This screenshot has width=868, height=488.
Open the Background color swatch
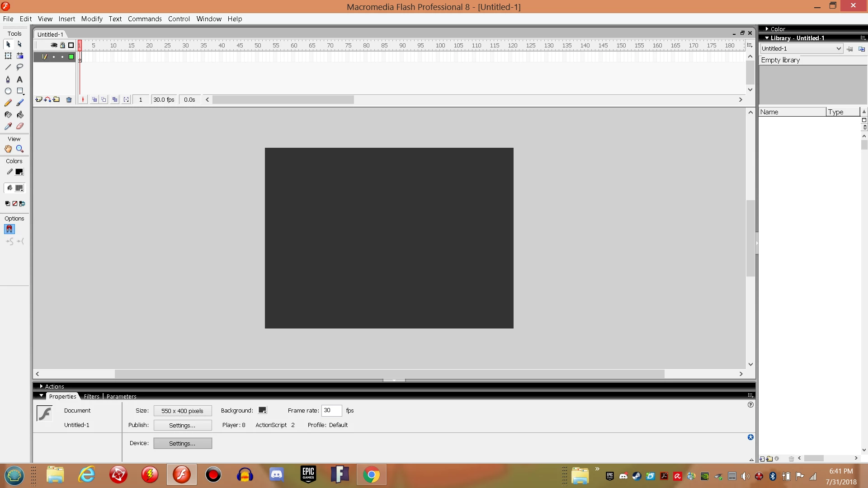tap(262, 410)
